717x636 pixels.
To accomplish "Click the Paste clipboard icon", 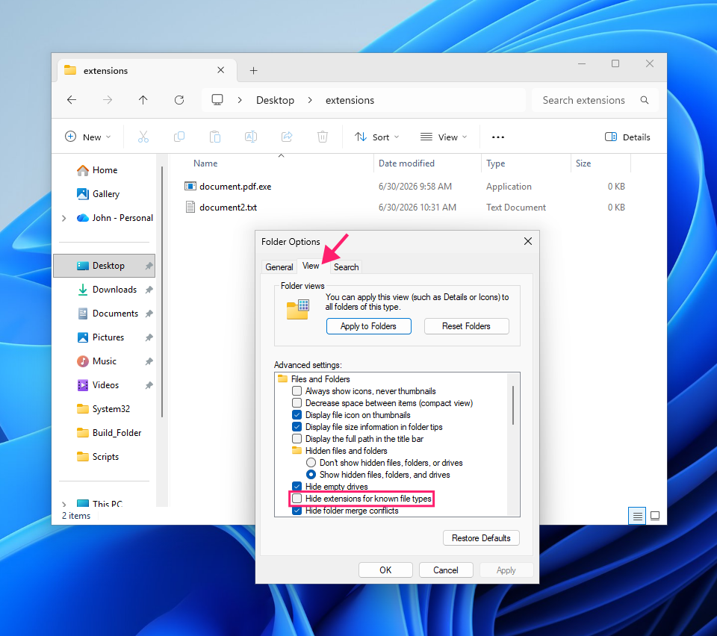I will [x=215, y=137].
